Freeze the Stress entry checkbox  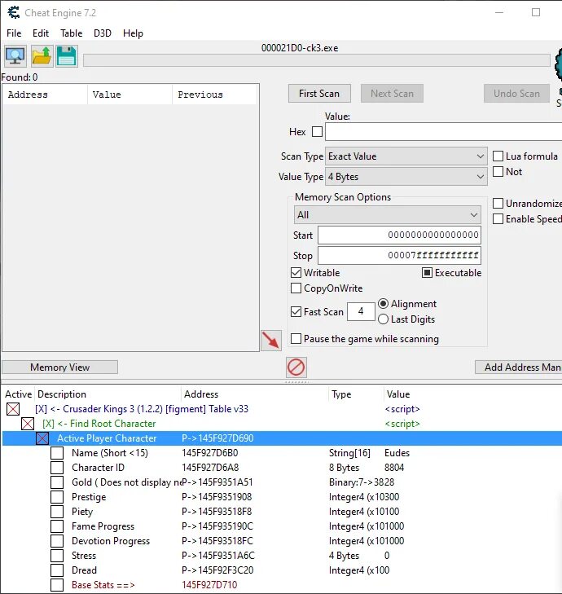pyautogui.click(x=57, y=556)
